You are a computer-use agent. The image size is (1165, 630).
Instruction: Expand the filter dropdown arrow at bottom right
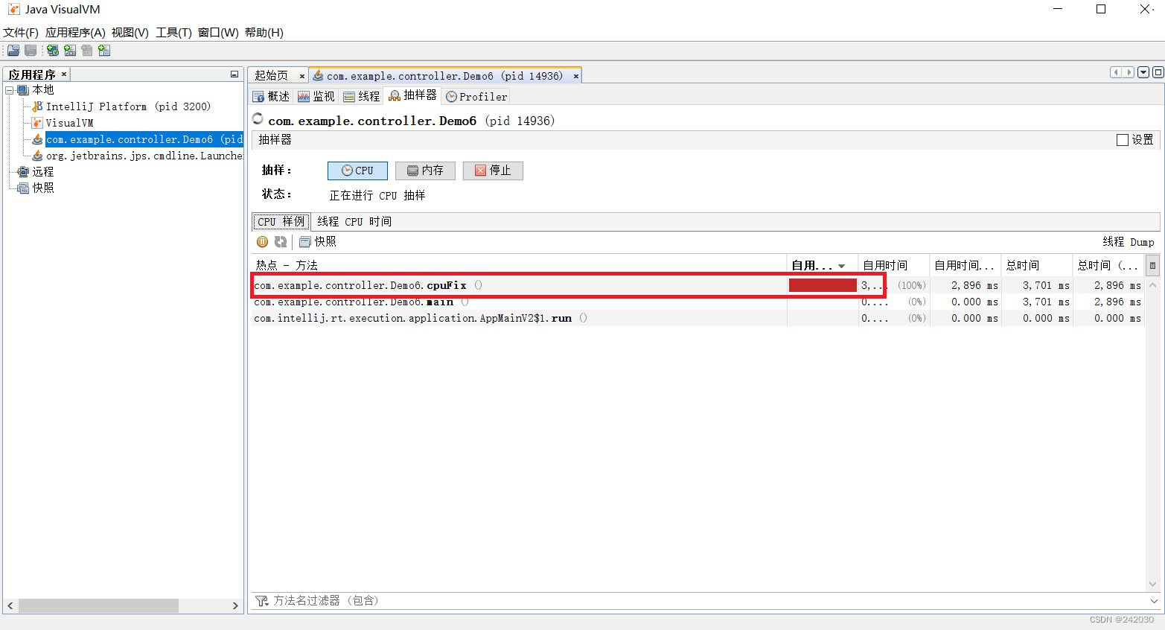[1154, 601]
